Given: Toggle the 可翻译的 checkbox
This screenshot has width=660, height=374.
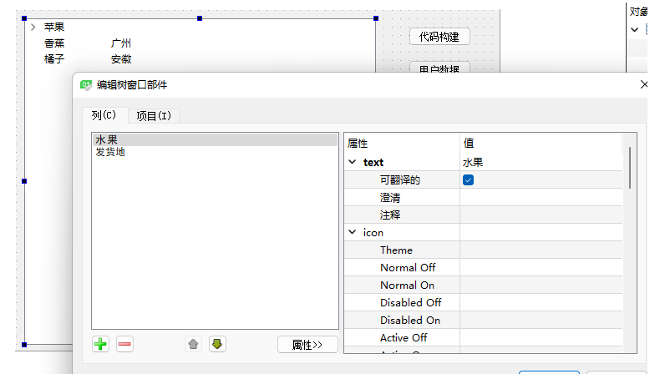Looking at the screenshot, I should point(468,180).
